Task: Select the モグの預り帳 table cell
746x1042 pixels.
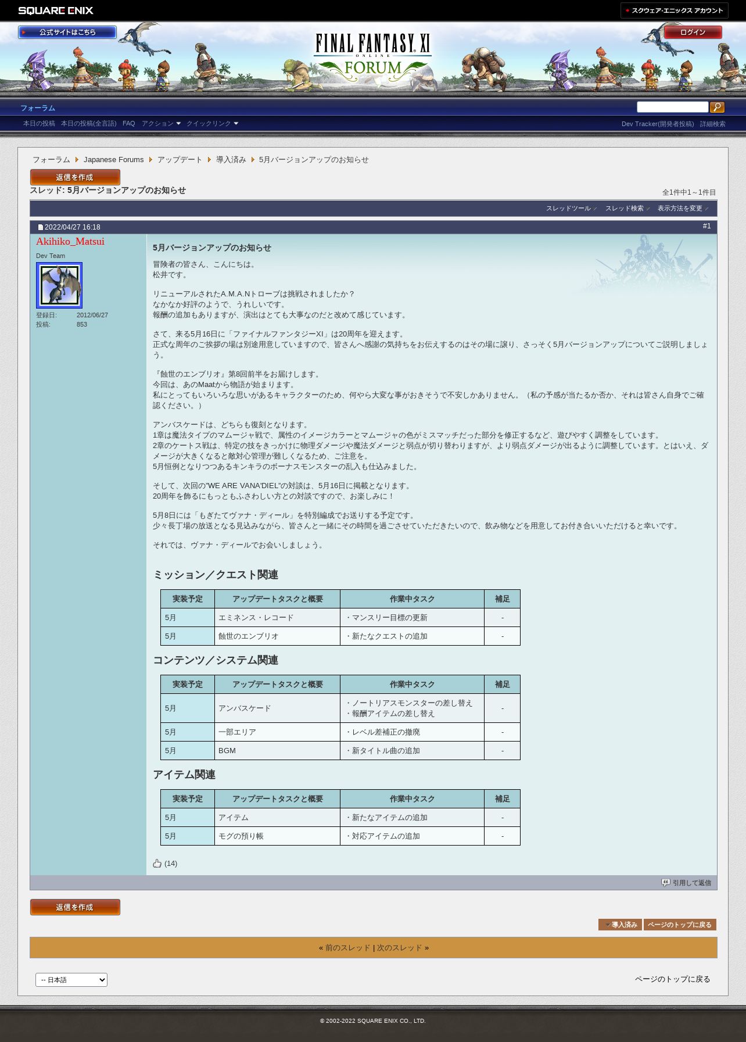Action: pyautogui.click(x=277, y=836)
